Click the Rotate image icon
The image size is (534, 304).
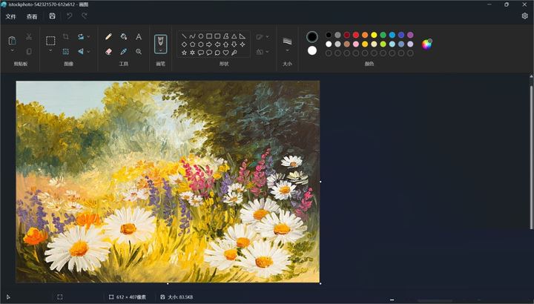pyautogui.click(x=81, y=36)
